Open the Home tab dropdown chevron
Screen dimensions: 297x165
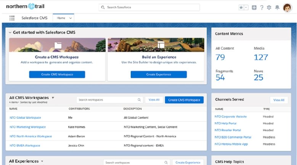[71, 18]
